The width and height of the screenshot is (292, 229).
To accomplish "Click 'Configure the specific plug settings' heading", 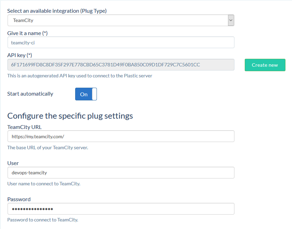I will 70,116.
